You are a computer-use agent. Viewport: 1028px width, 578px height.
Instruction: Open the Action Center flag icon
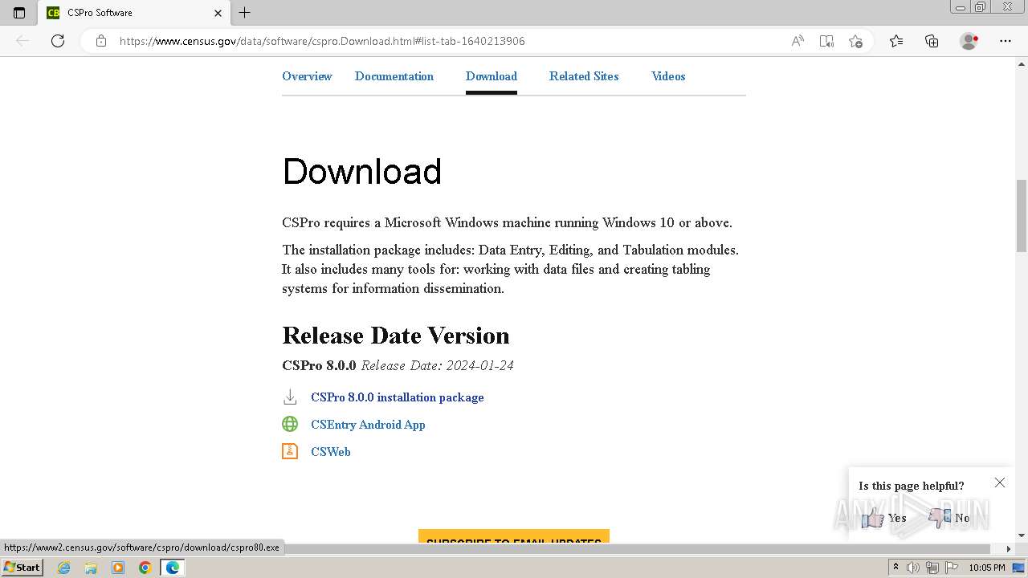point(952,568)
